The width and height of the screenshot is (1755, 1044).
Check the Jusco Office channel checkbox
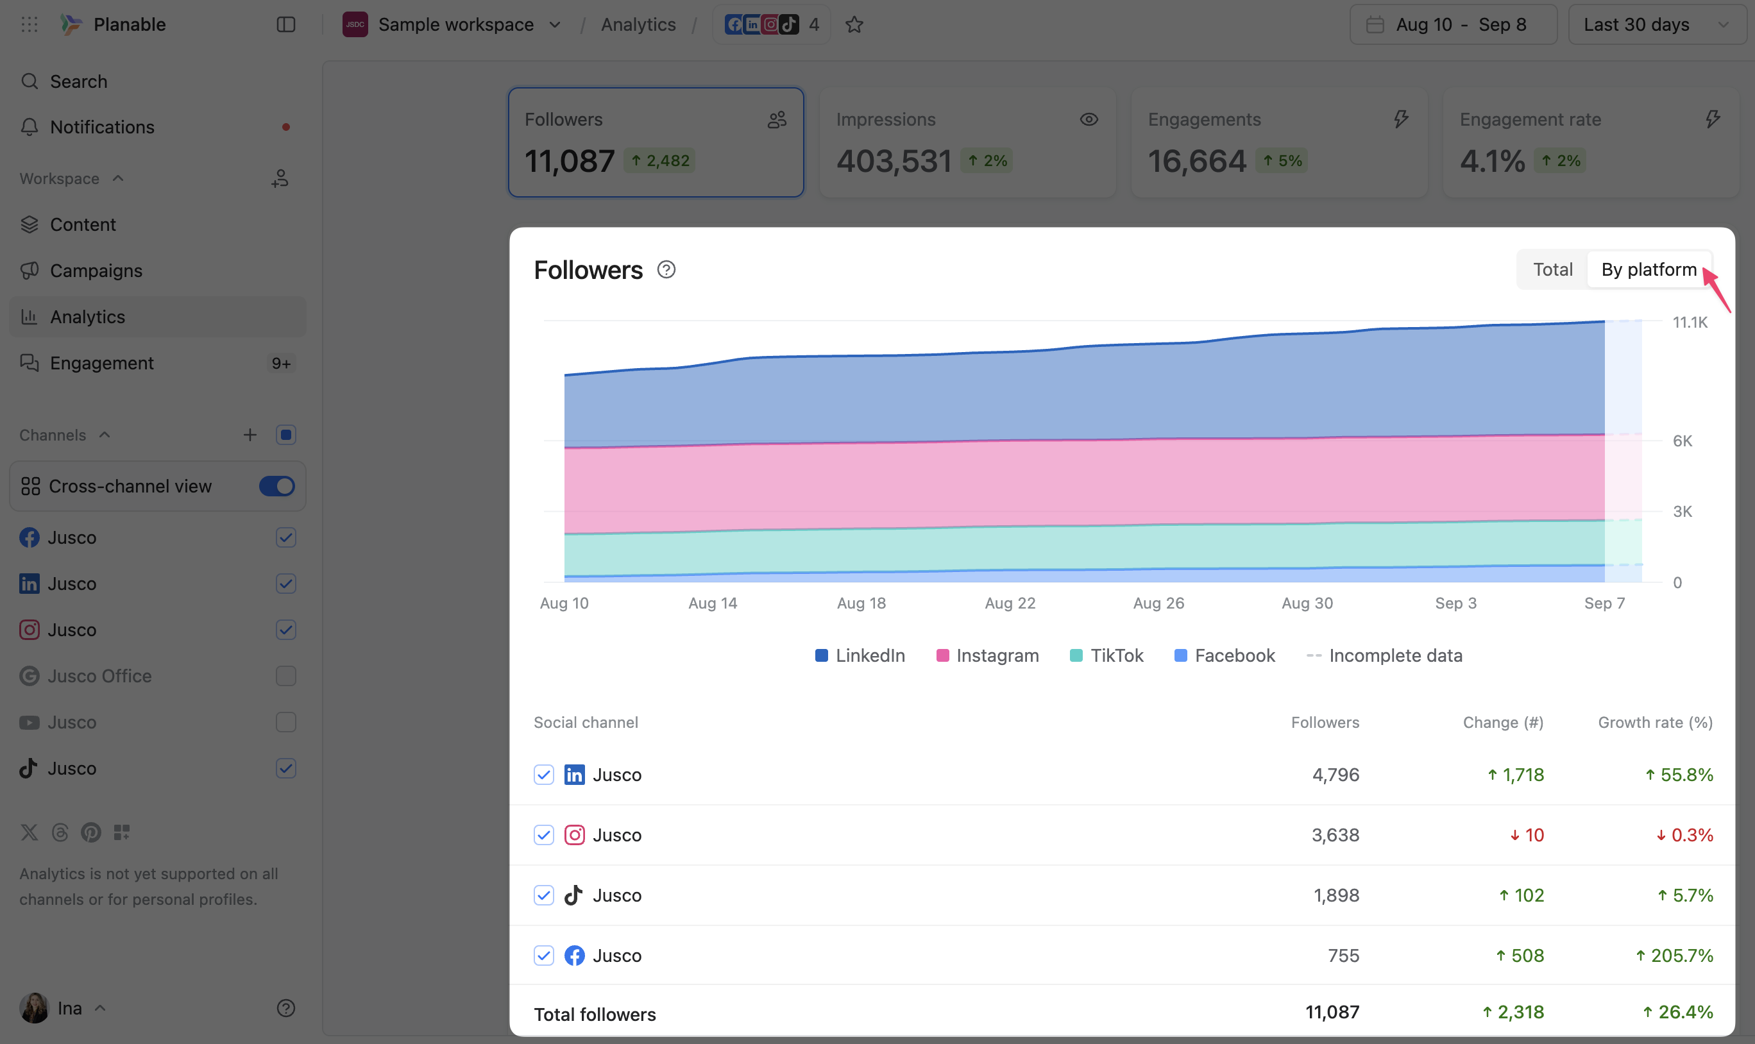pos(285,676)
